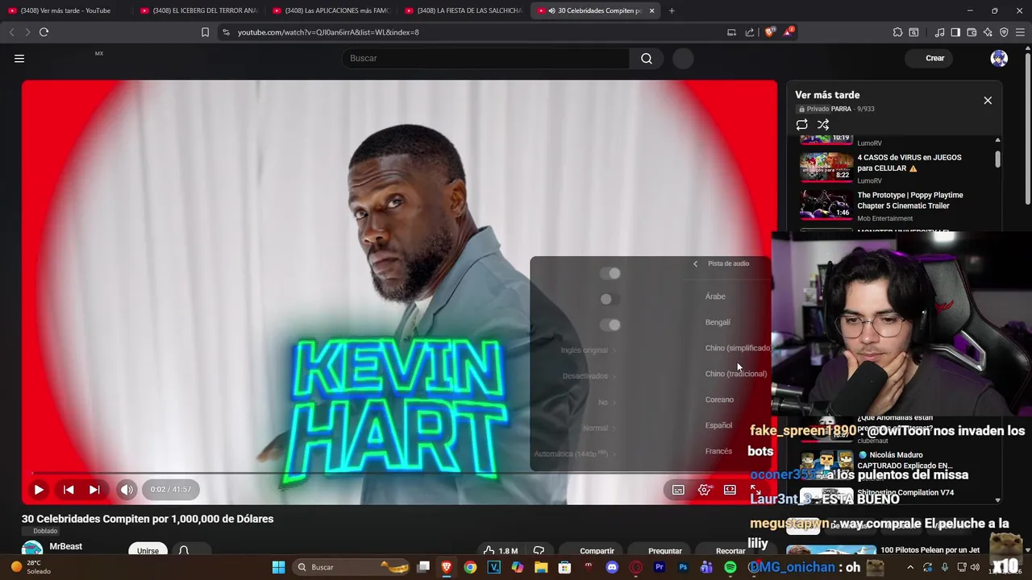Click the Recortar button
This screenshot has width=1032, height=580.
[730, 551]
